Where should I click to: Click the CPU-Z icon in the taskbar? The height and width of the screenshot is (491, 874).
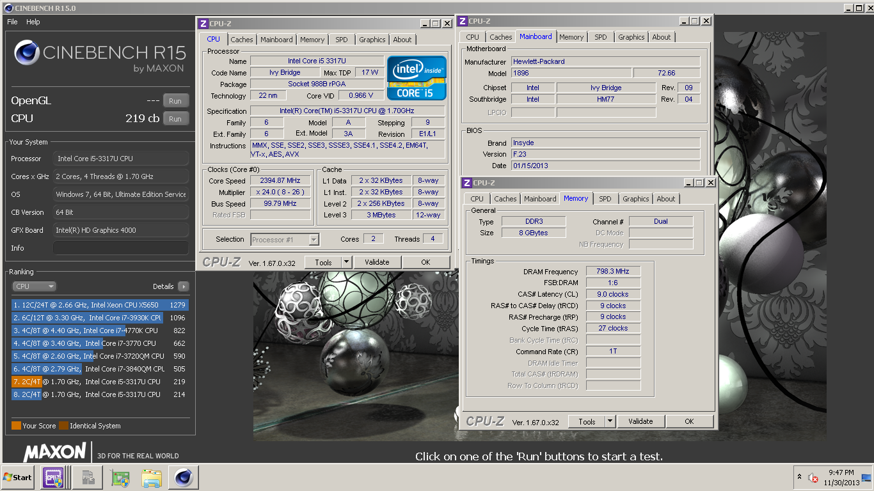[x=53, y=477]
